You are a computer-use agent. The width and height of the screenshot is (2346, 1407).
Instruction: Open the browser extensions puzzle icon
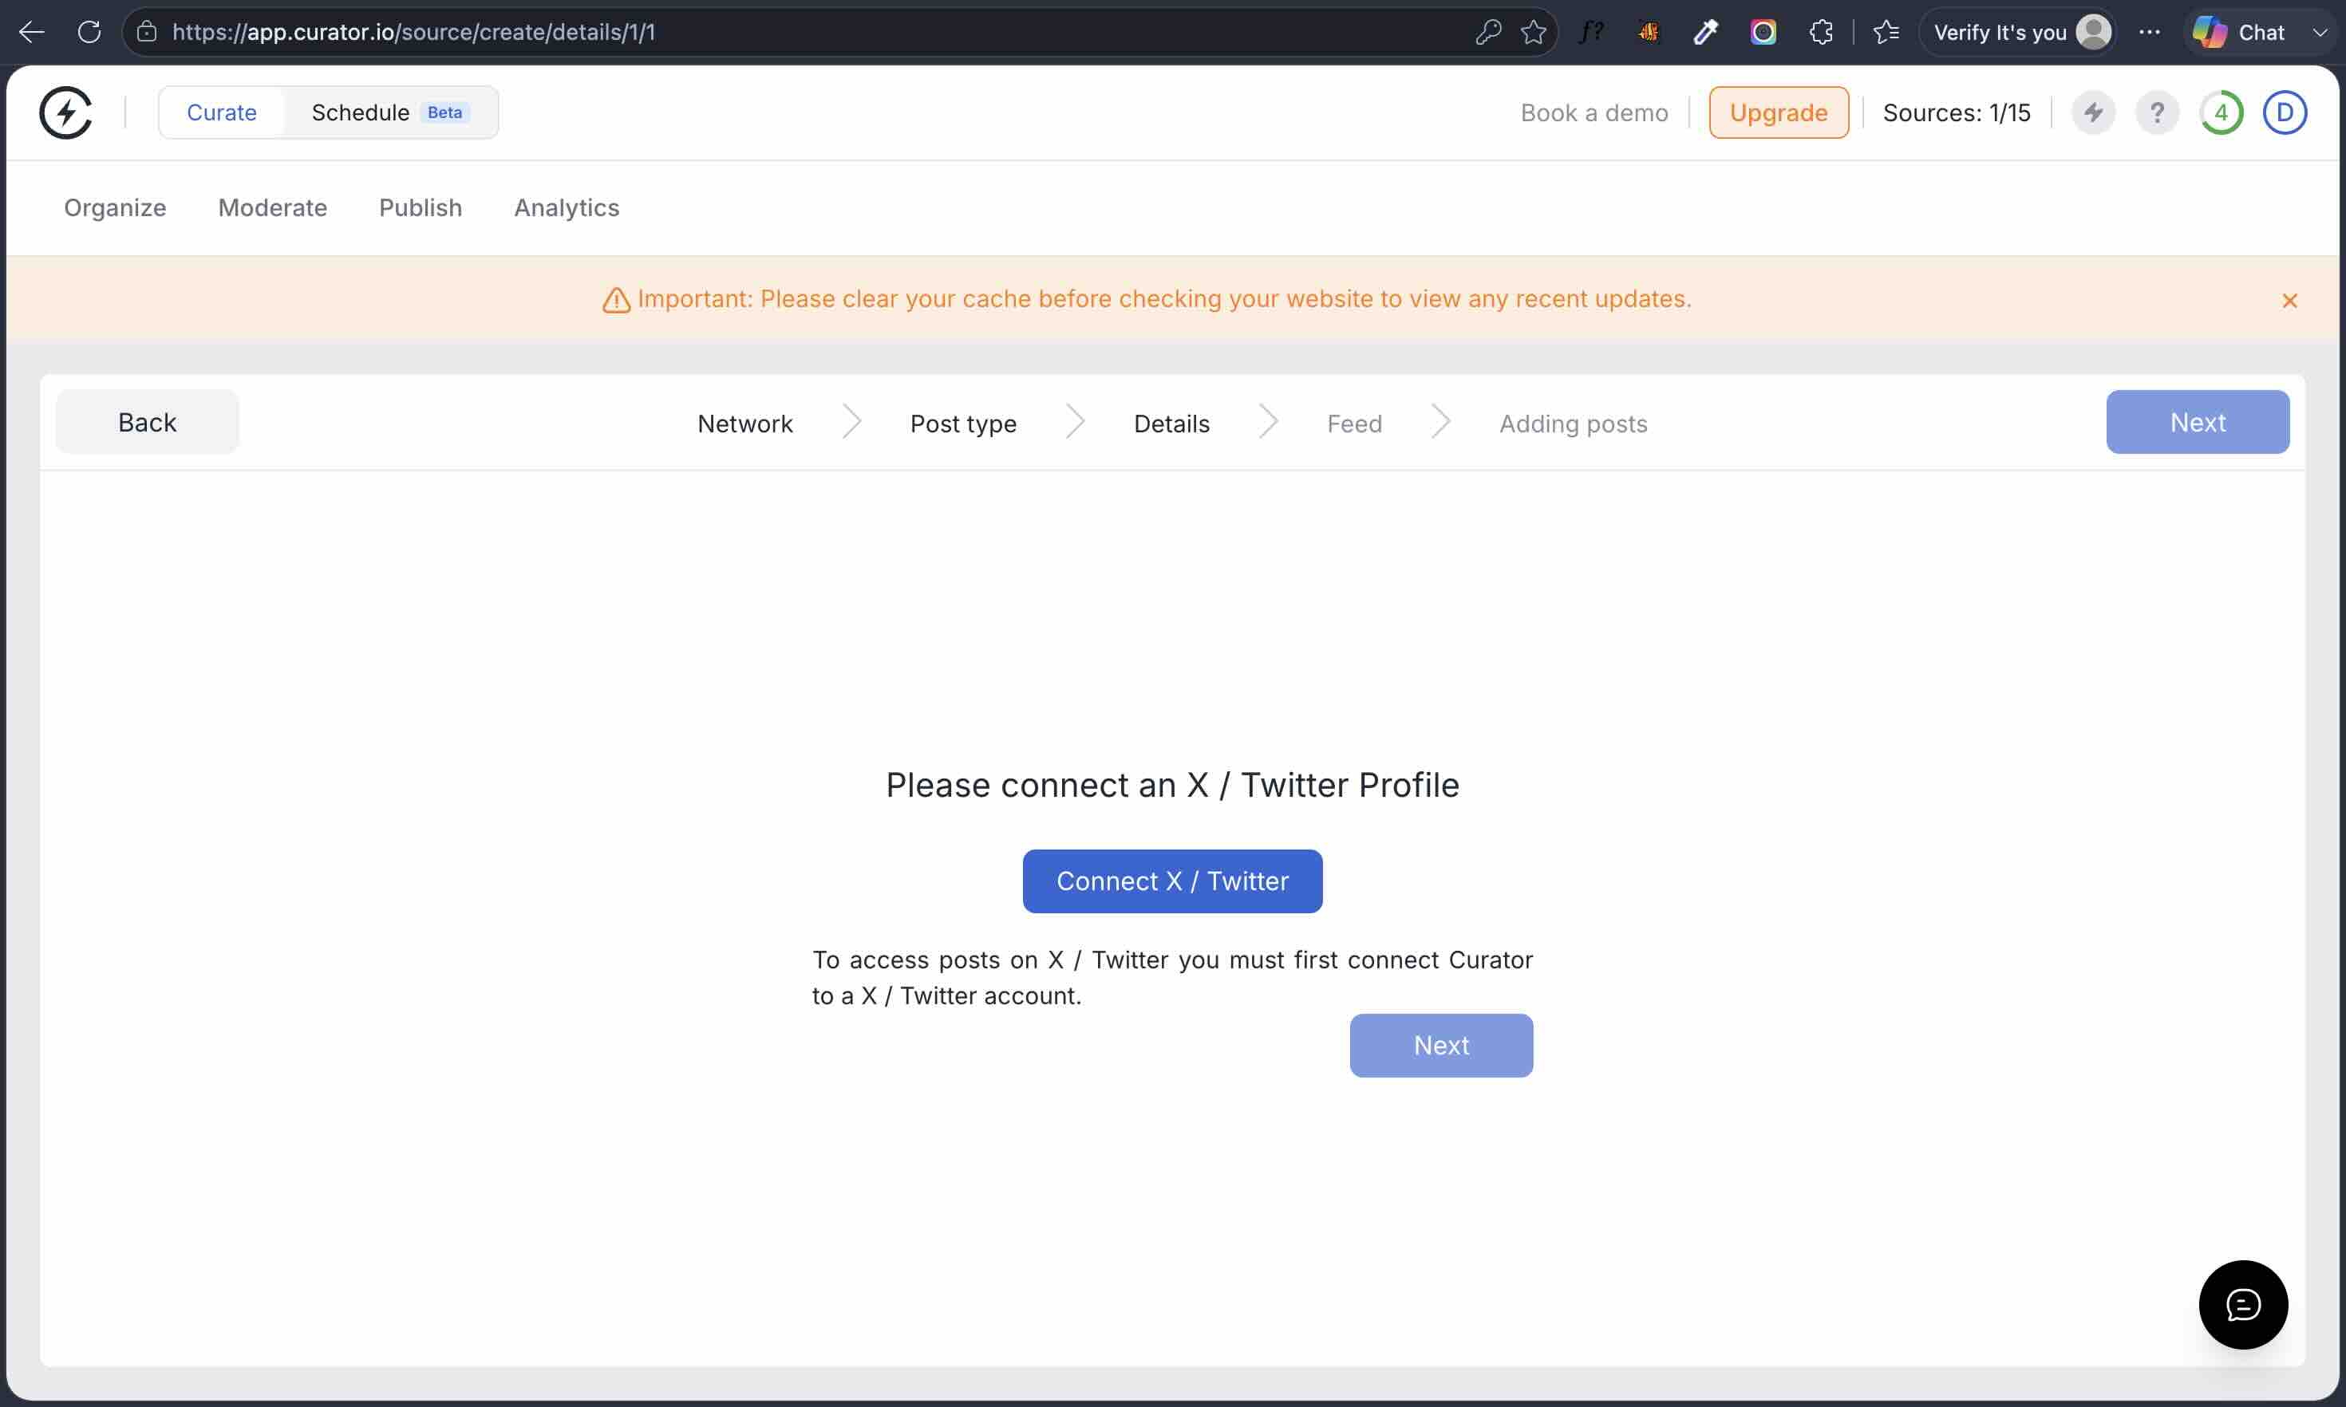(1821, 32)
